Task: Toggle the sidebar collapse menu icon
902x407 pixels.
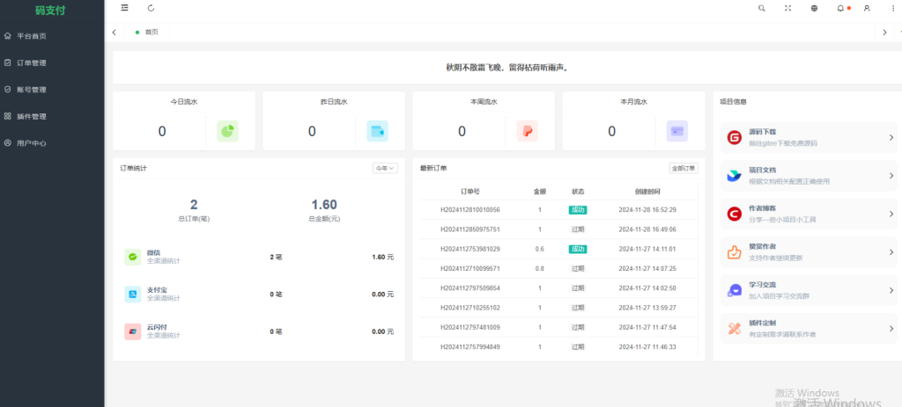Action: [x=125, y=8]
